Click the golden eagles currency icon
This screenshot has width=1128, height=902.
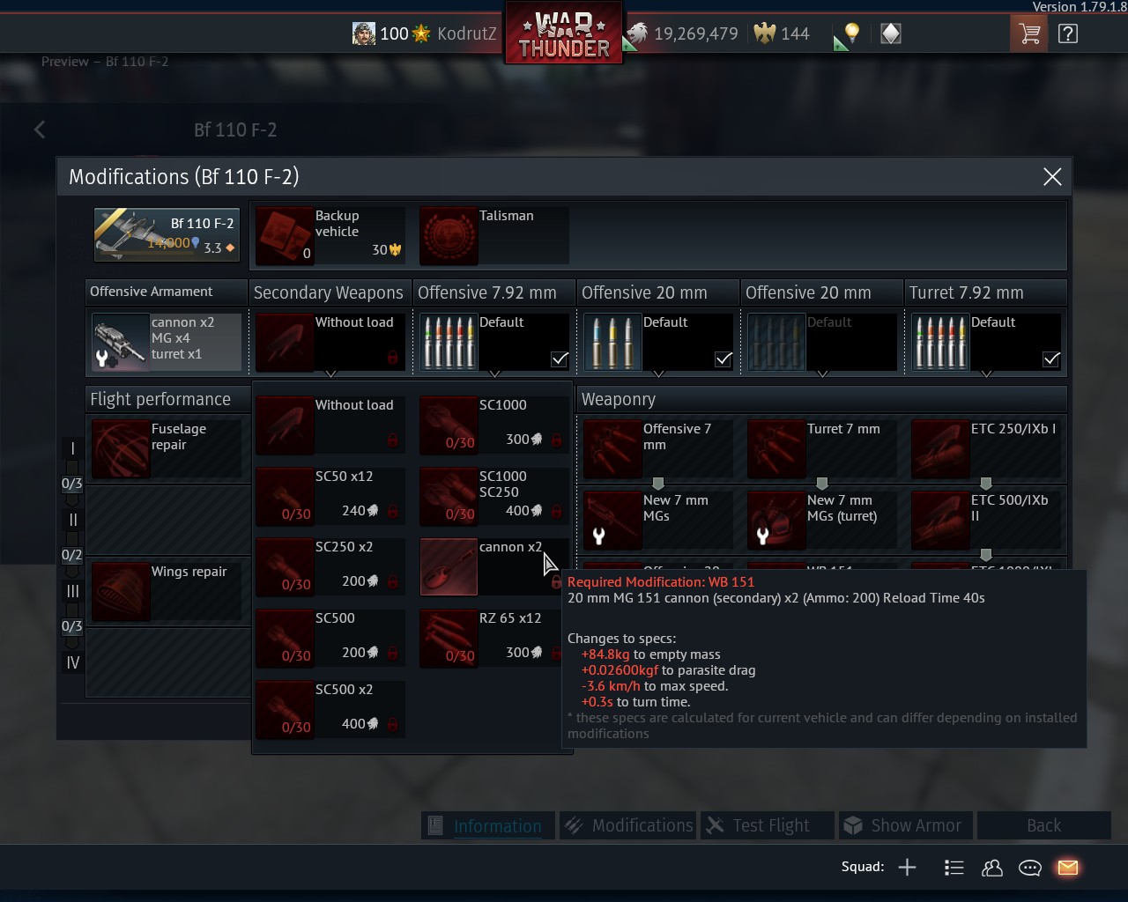tap(765, 33)
